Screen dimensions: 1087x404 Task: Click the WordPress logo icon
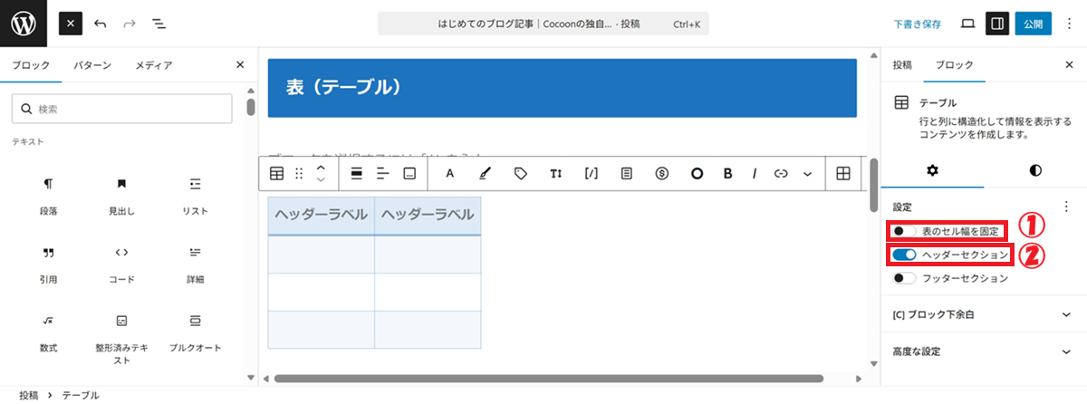(24, 24)
